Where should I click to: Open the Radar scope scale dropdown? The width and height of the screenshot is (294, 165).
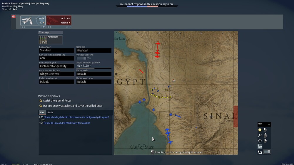(94, 82)
